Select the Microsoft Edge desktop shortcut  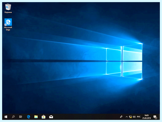pos(8,24)
